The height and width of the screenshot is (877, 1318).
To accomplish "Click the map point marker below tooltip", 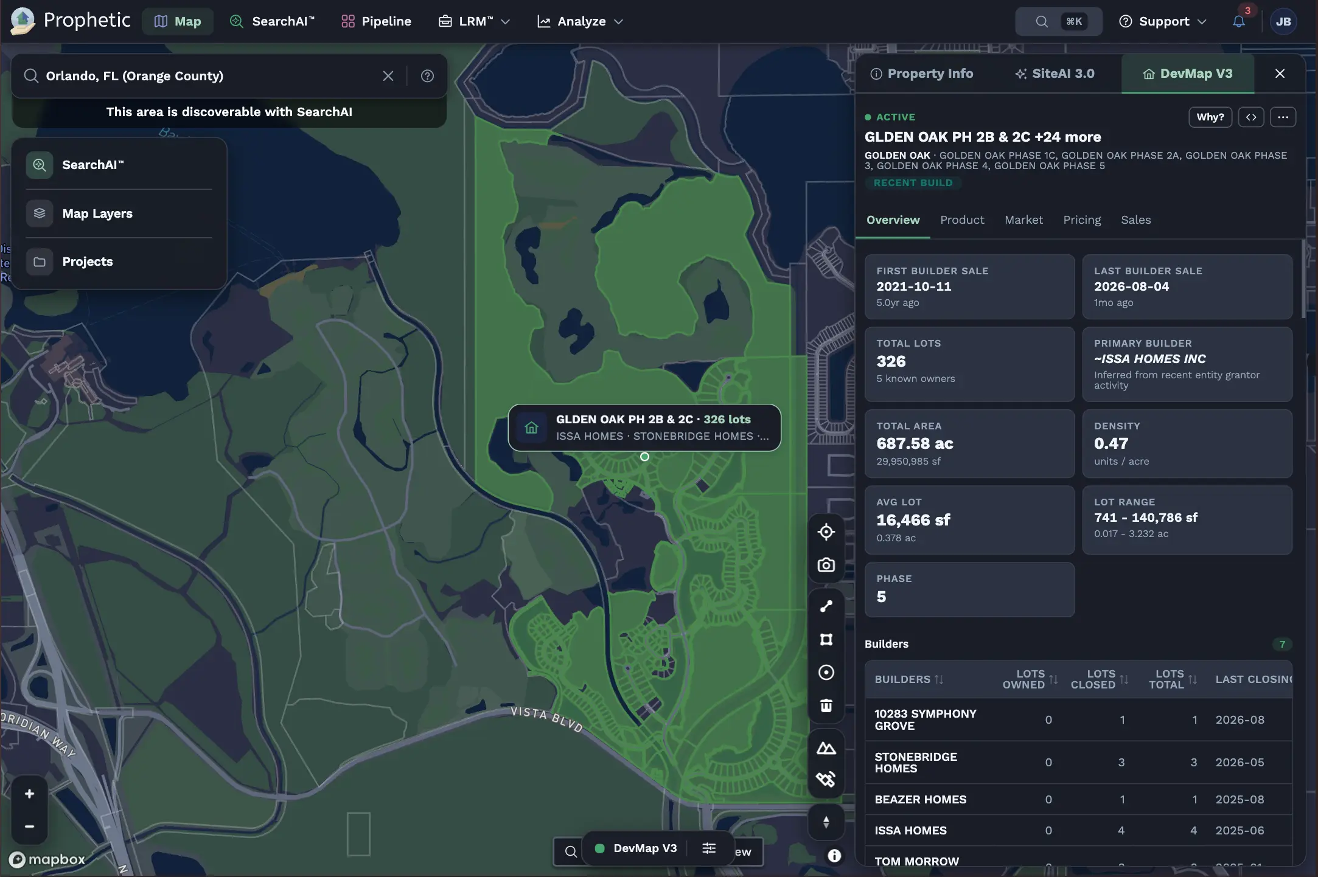I will click(x=644, y=457).
